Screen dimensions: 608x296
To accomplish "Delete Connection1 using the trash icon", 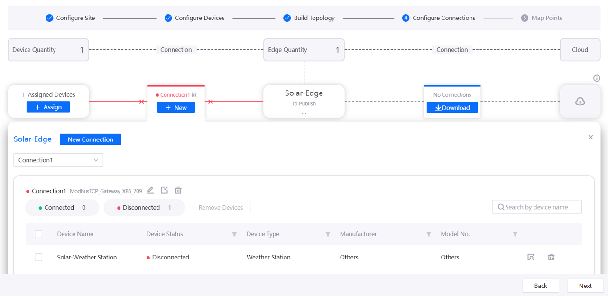I will pos(178,190).
